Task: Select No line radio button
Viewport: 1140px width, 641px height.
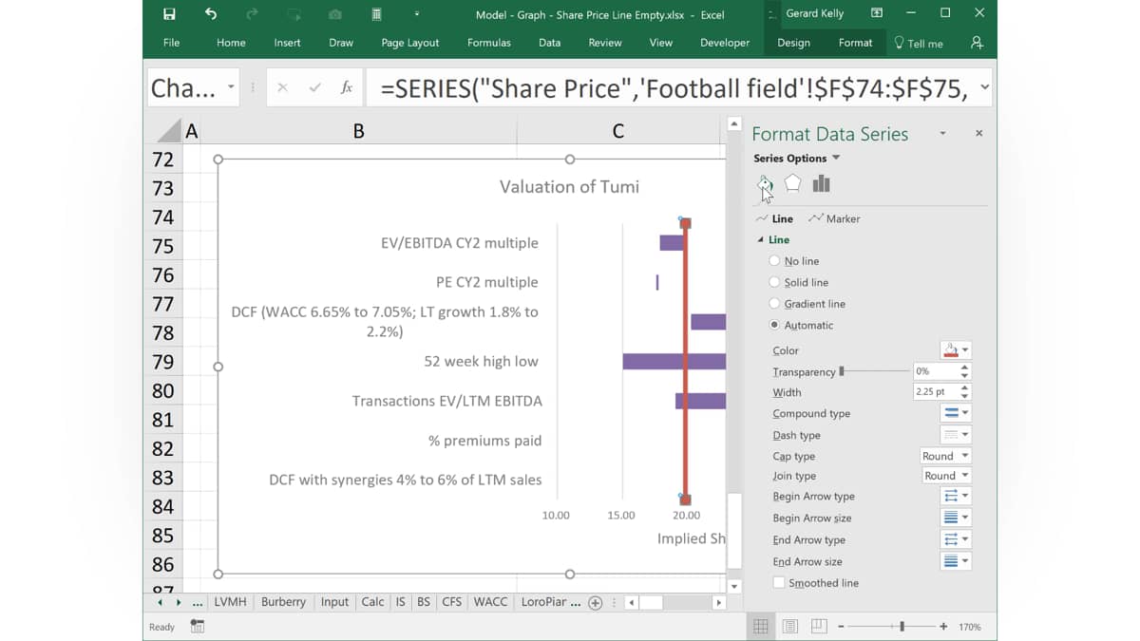Action: [x=774, y=261]
